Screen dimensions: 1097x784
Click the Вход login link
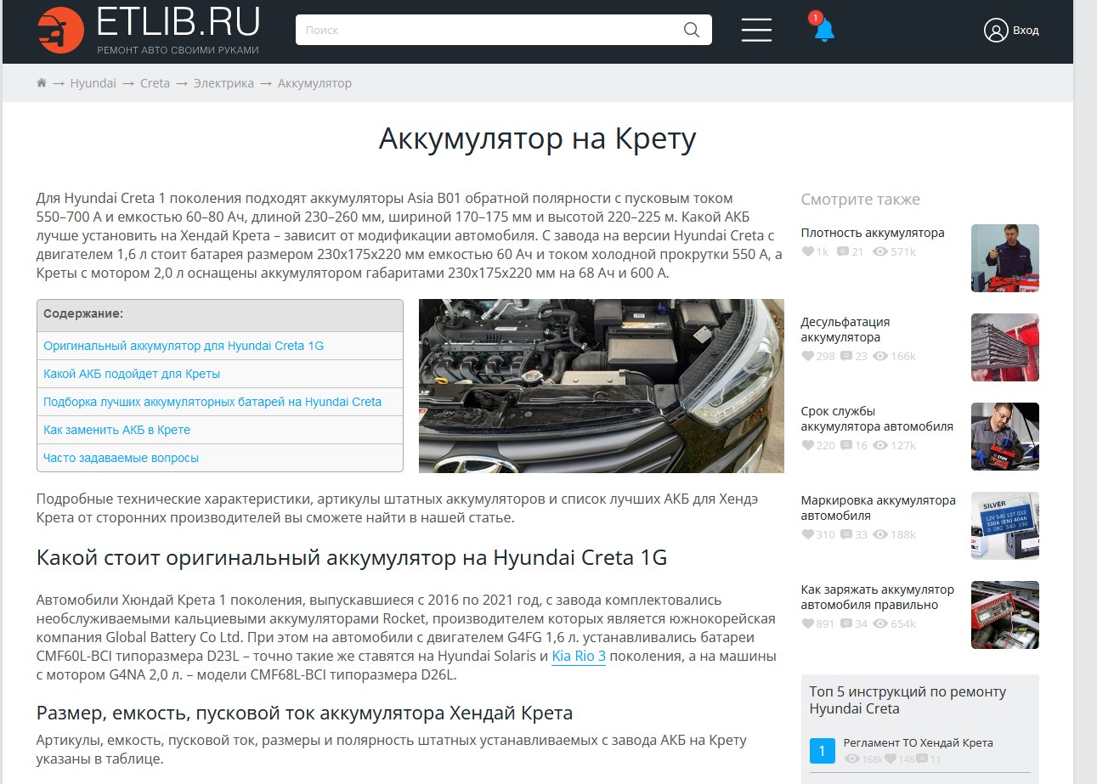pyautogui.click(x=1026, y=30)
